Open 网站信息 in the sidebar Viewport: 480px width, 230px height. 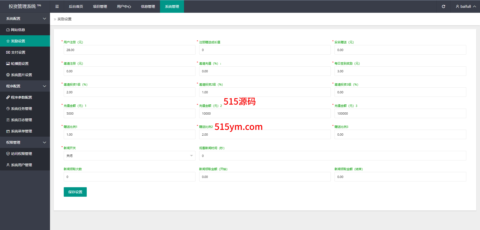25,30
